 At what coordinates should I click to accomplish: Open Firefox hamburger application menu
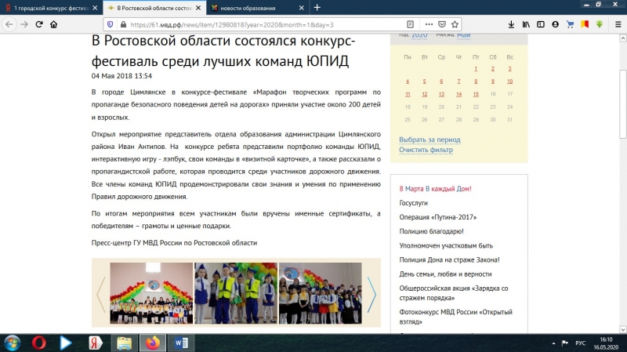[x=618, y=24]
